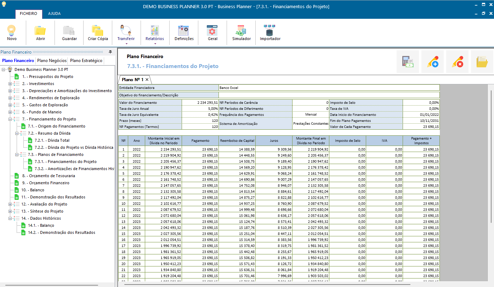Click the add financing plan pencil icon
The height and width of the screenshot is (287, 494).
[432, 62]
